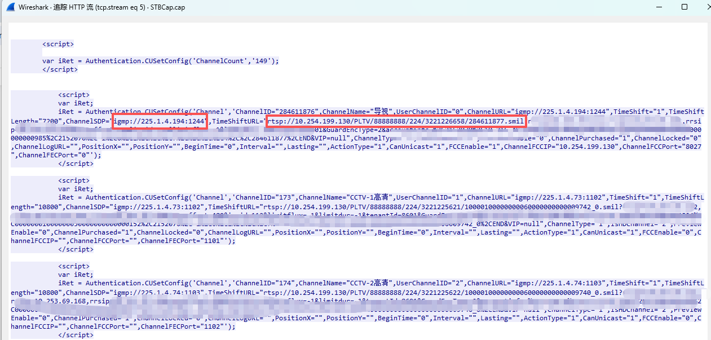Click the STBCap.cap window title text
Image resolution: width=711 pixels, height=340 pixels.
pyautogui.click(x=167, y=7)
